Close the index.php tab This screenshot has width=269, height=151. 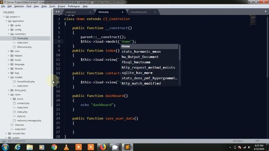point(90,12)
